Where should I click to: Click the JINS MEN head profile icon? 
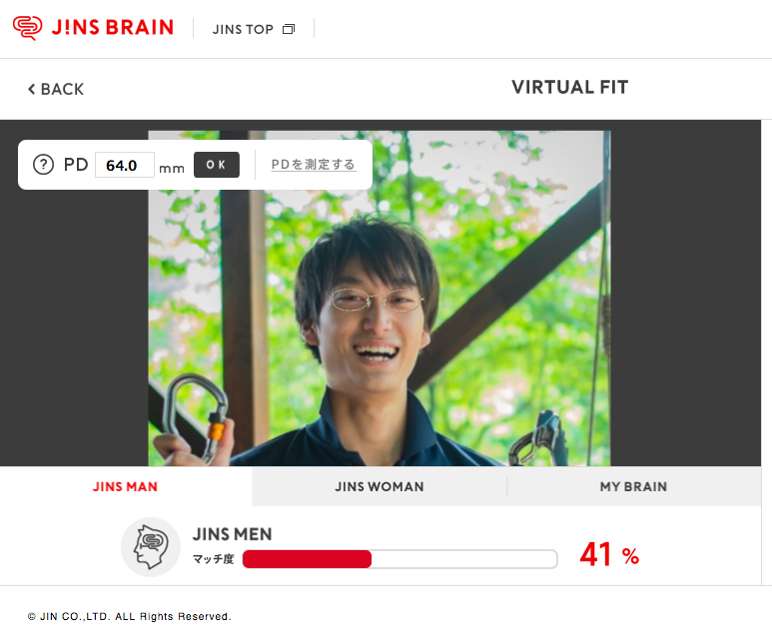coord(151,547)
